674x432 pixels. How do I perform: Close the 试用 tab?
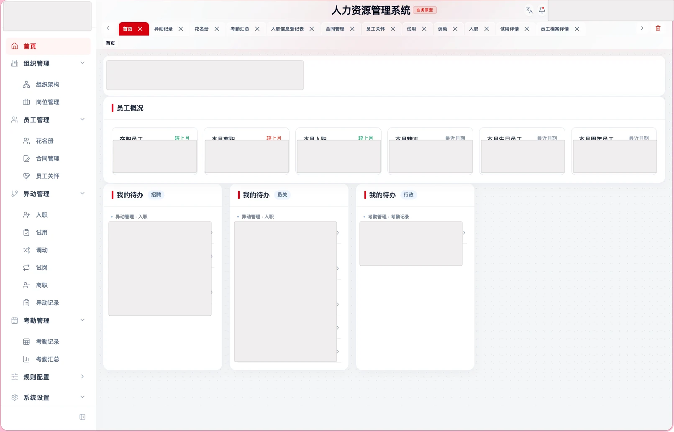pos(424,29)
